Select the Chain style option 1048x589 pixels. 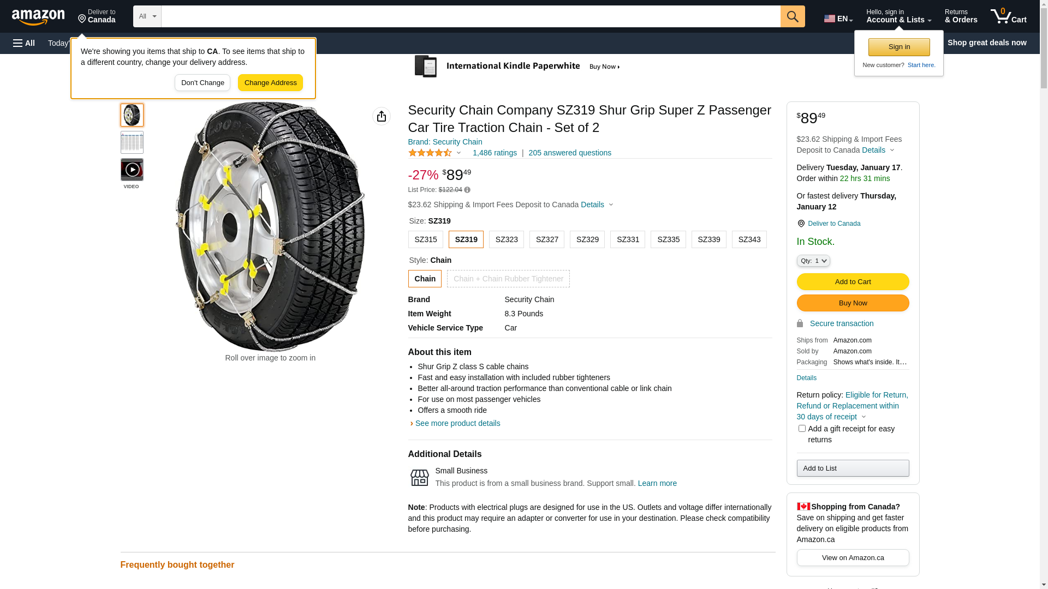[425, 279]
